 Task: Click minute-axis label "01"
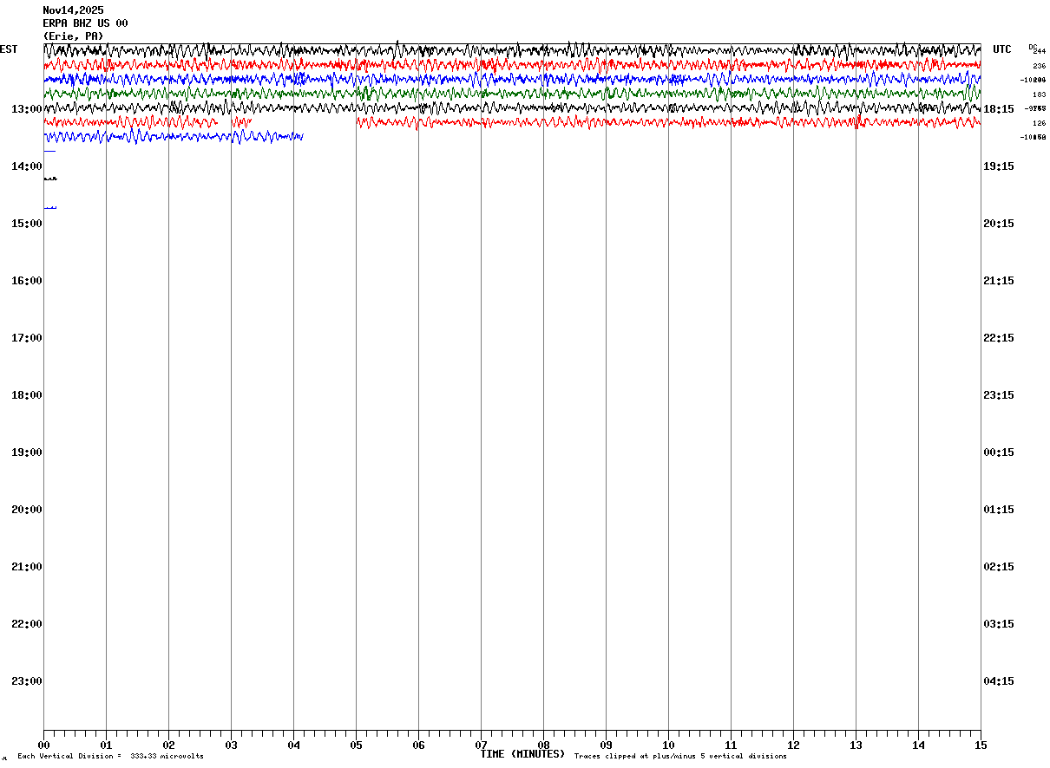106,745
